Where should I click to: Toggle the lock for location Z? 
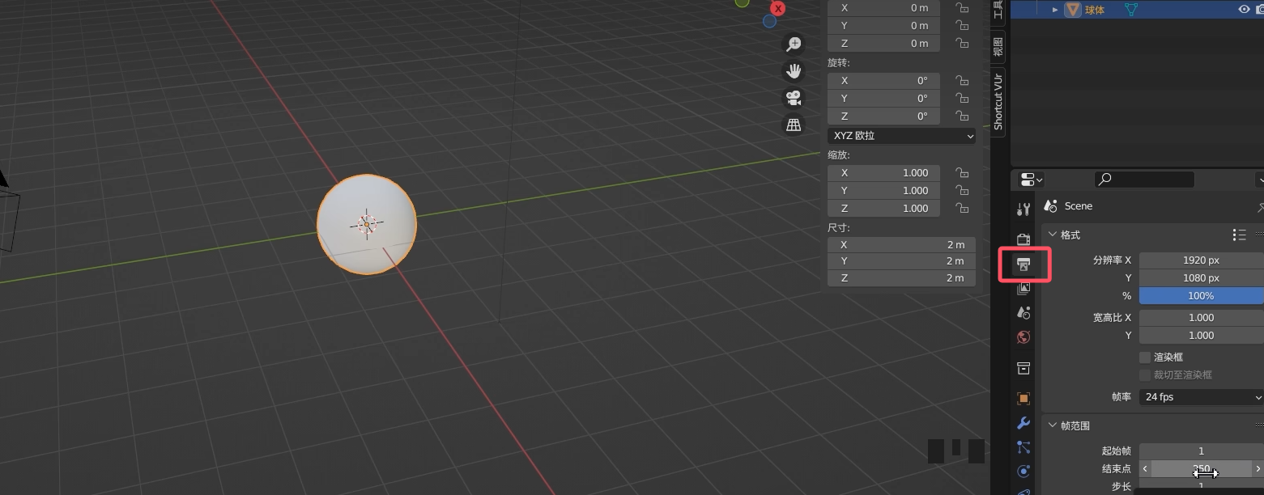coord(962,44)
